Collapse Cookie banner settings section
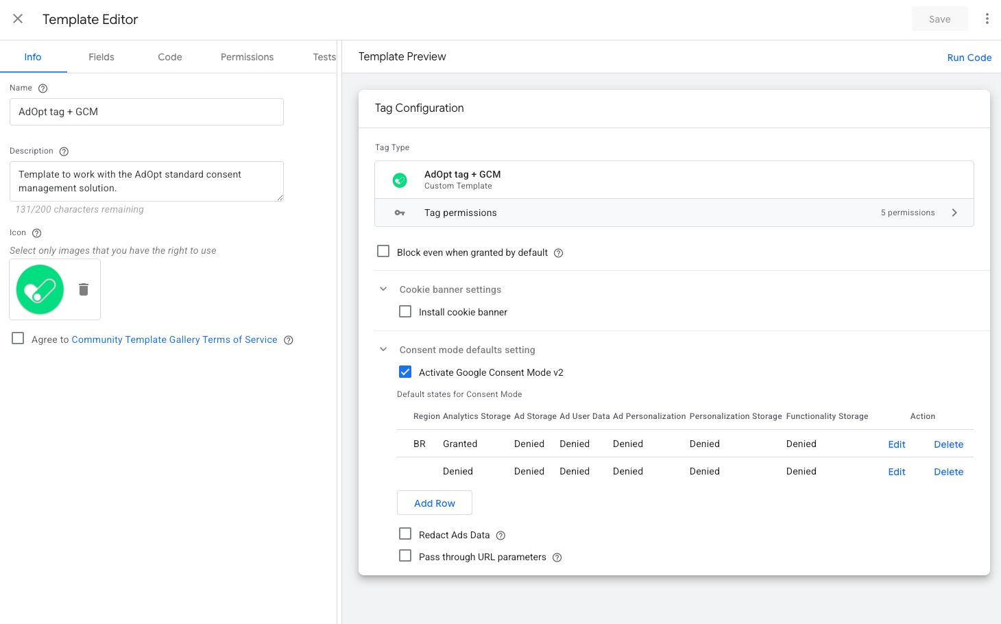Image resolution: width=1001 pixels, height=624 pixels. (x=383, y=289)
